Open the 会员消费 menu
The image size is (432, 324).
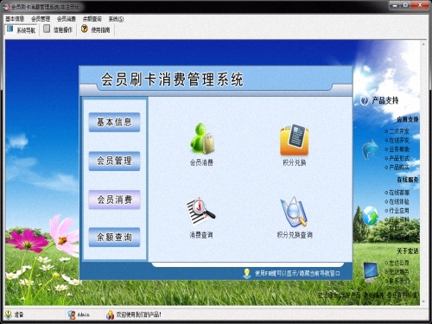tap(67, 19)
